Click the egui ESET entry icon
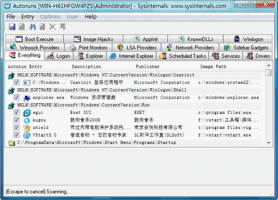 [x=27, y=113]
